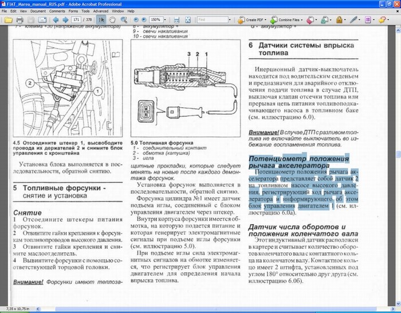This screenshot has height=313, width=401.
Task: Click the page number field showing 171
Action: point(76,19)
